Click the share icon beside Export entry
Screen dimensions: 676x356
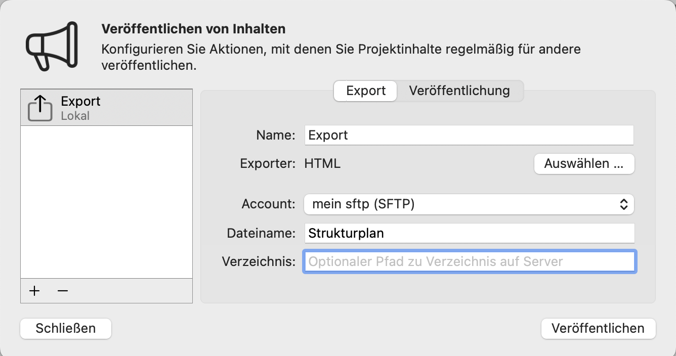click(x=40, y=108)
